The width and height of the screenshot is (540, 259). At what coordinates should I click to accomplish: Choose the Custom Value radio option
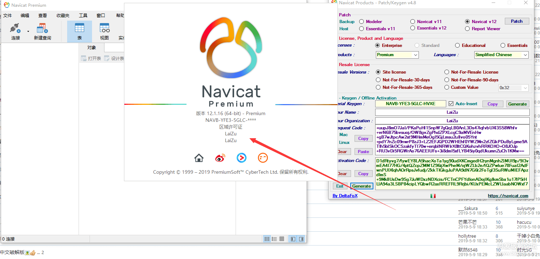(x=447, y=87)
